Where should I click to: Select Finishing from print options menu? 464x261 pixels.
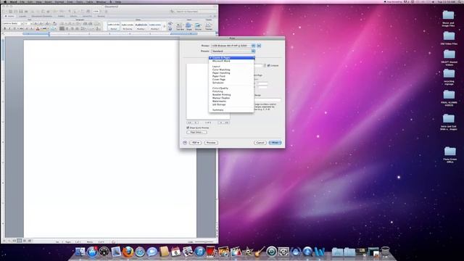coord(231,91)
